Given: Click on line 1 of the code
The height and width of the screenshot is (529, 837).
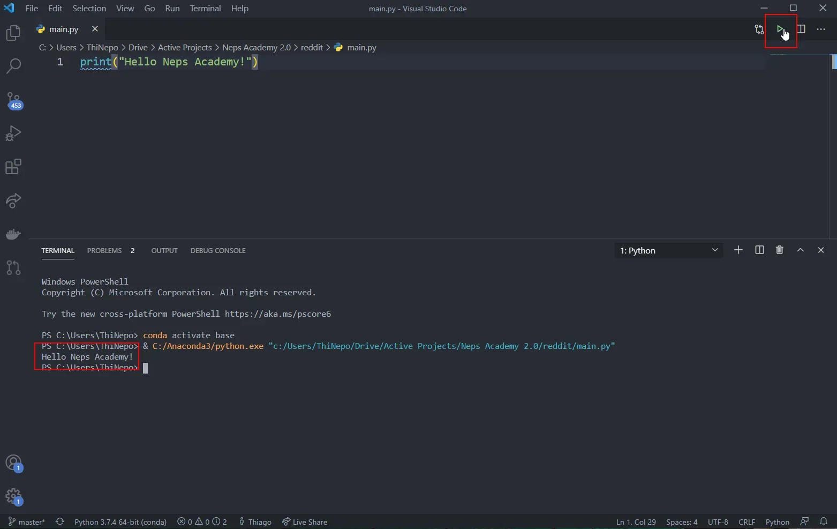Looking at the screenshot, I should coord(169,62).
